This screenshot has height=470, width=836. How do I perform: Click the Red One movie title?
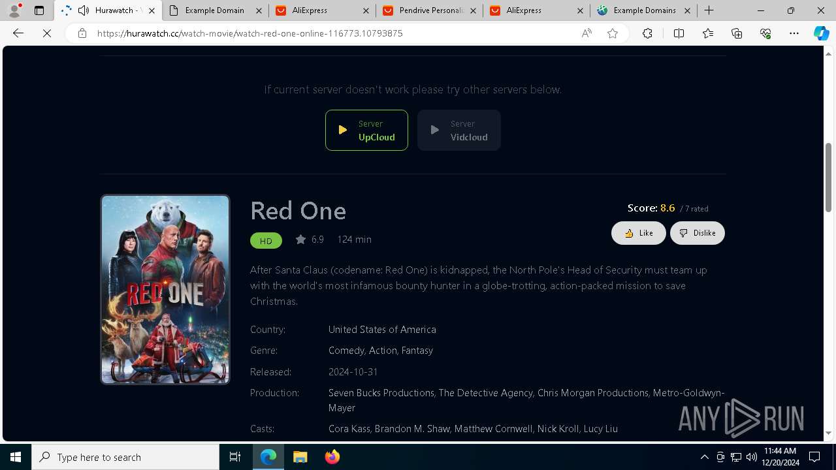(298, 210)
